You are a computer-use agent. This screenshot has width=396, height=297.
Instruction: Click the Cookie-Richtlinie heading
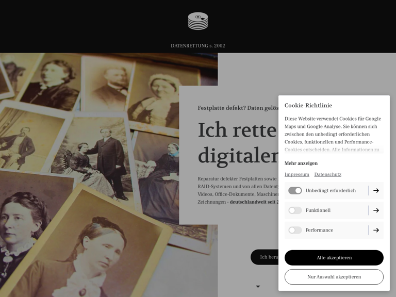pos(308,105)
